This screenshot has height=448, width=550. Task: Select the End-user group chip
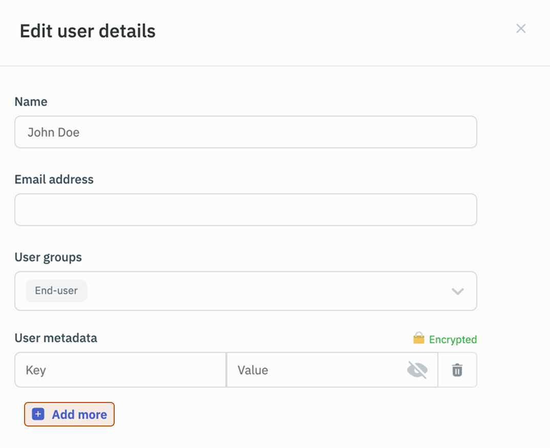(56, 291)
